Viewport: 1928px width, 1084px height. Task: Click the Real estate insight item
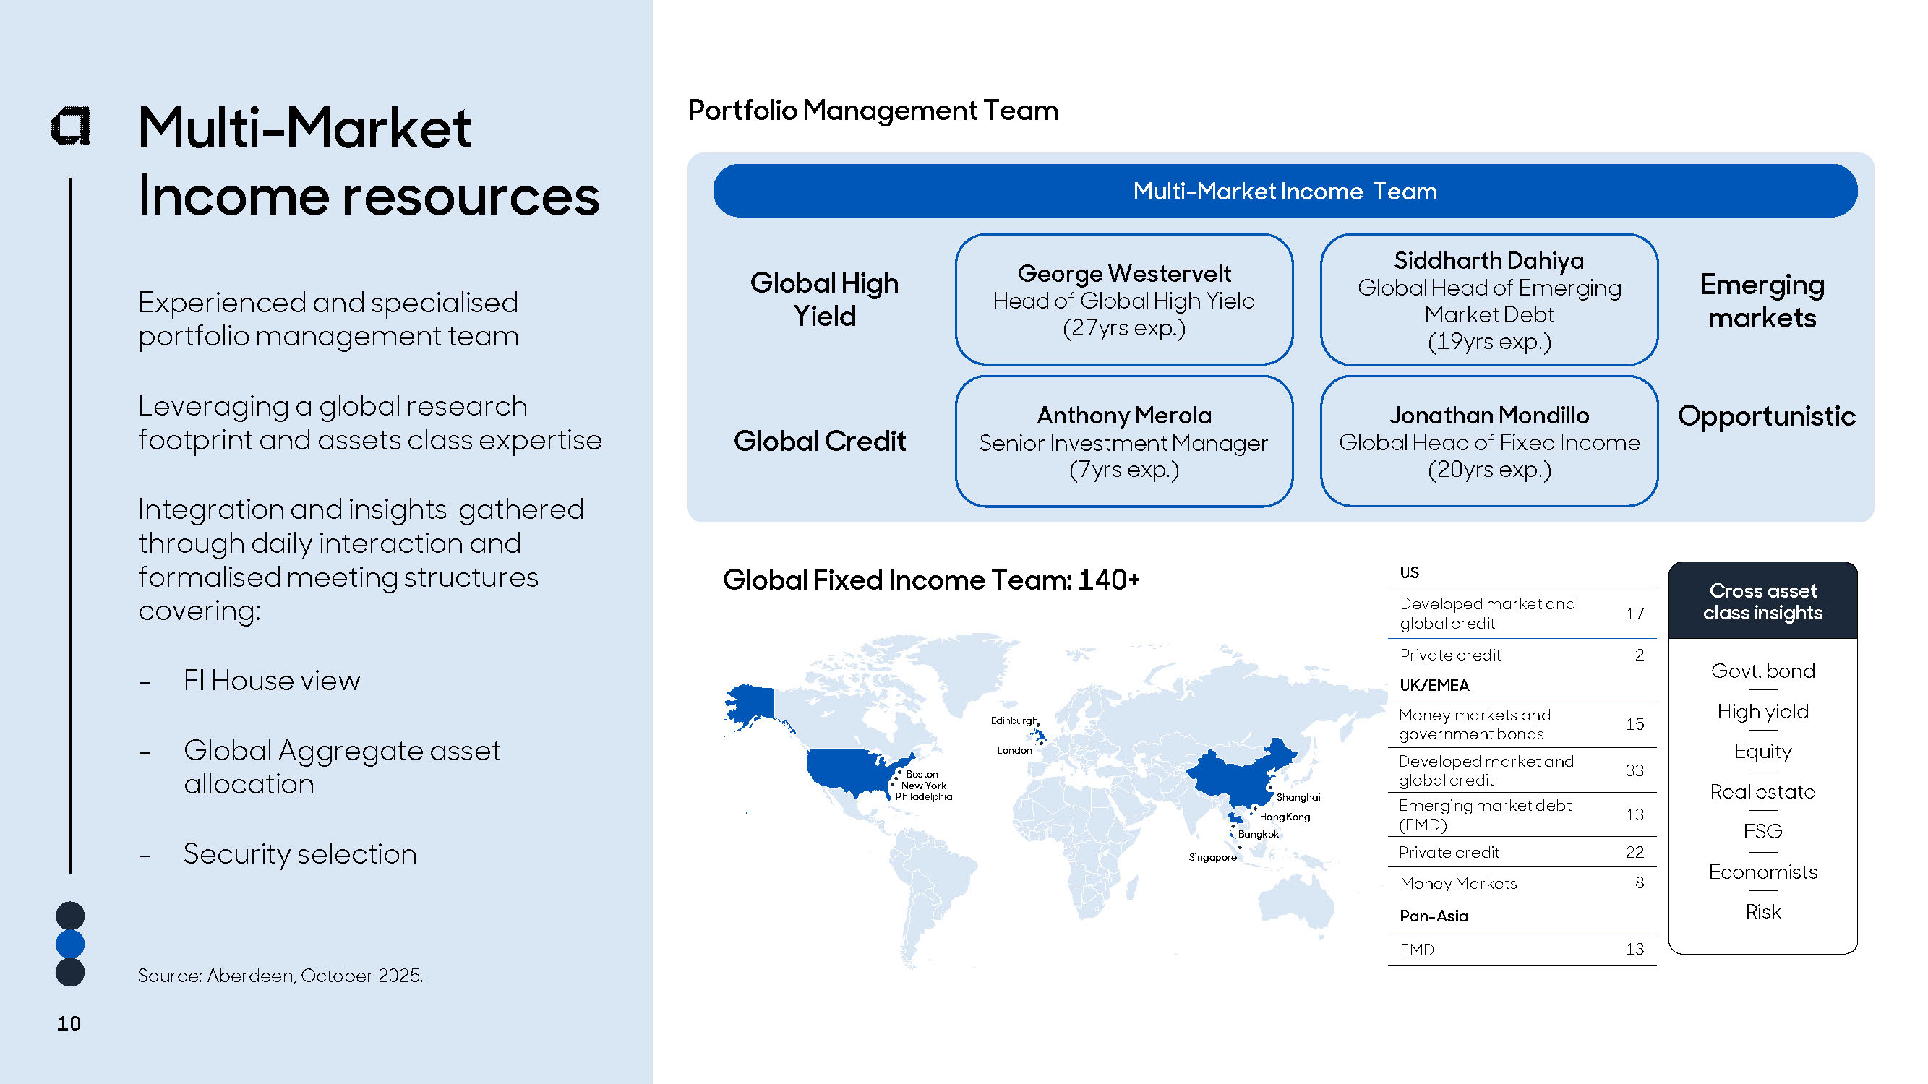1762,791
